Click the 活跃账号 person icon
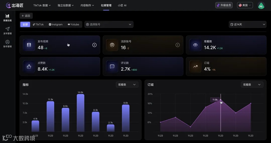The width and height of the screenshot is (271, 143). [112, 45]
